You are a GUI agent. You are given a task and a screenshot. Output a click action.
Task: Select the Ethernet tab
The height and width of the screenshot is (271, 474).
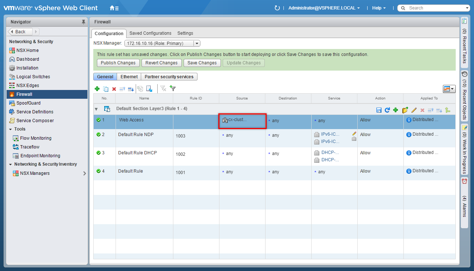pyautogui.click(x=129, y=77)
